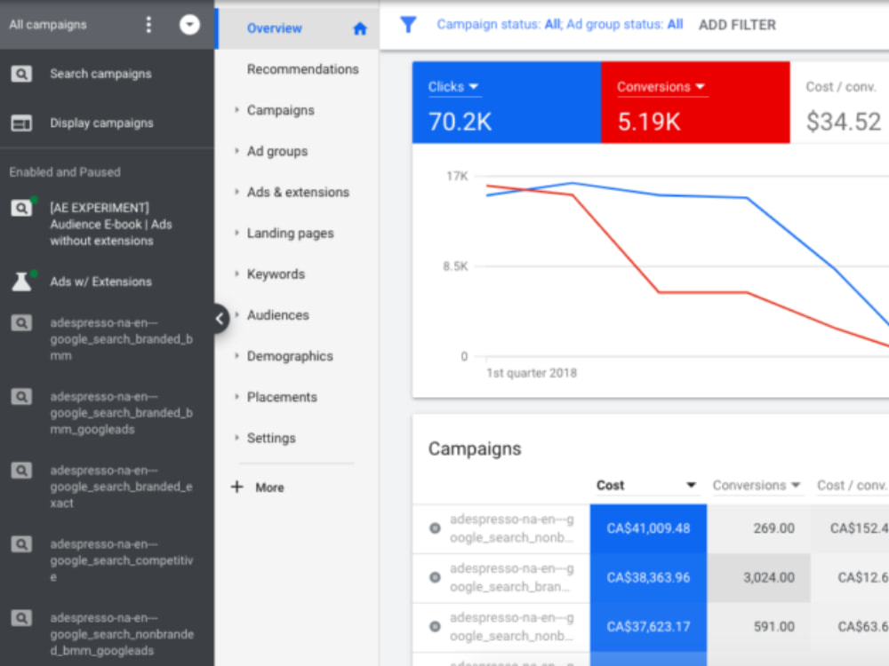Open Display campaigns view
This screenshot has height=666, width=889.
pos(101,123)
